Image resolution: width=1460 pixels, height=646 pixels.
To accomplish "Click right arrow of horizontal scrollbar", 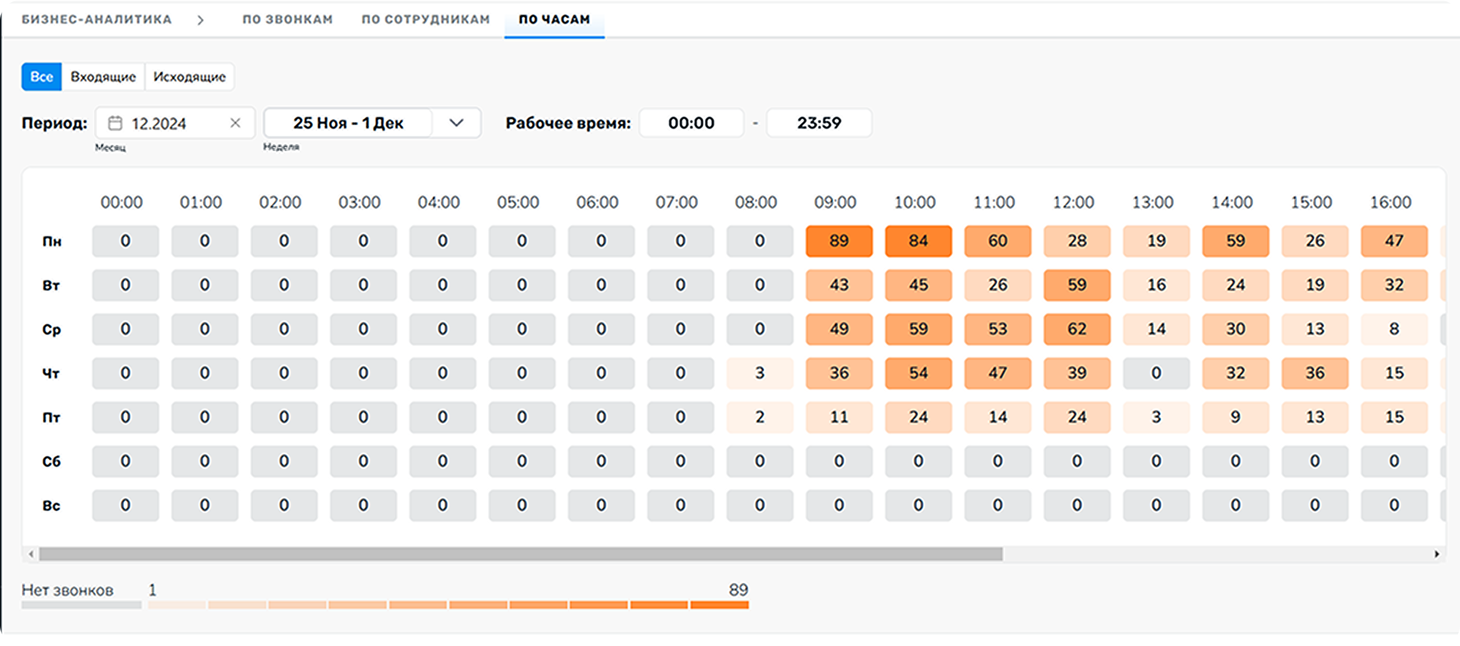I will coord(1436,554).
